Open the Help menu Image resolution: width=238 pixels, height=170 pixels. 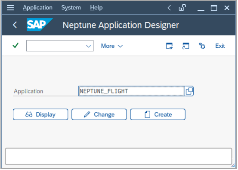click(x=96, y=8)
